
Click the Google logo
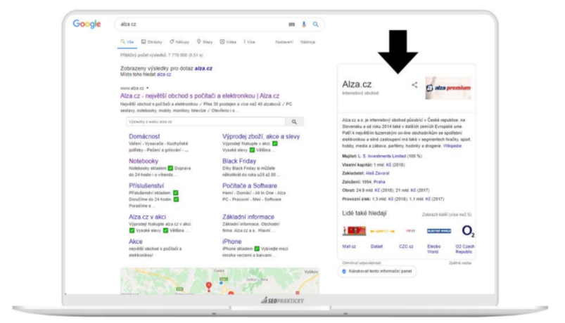(x=87, y=24)
